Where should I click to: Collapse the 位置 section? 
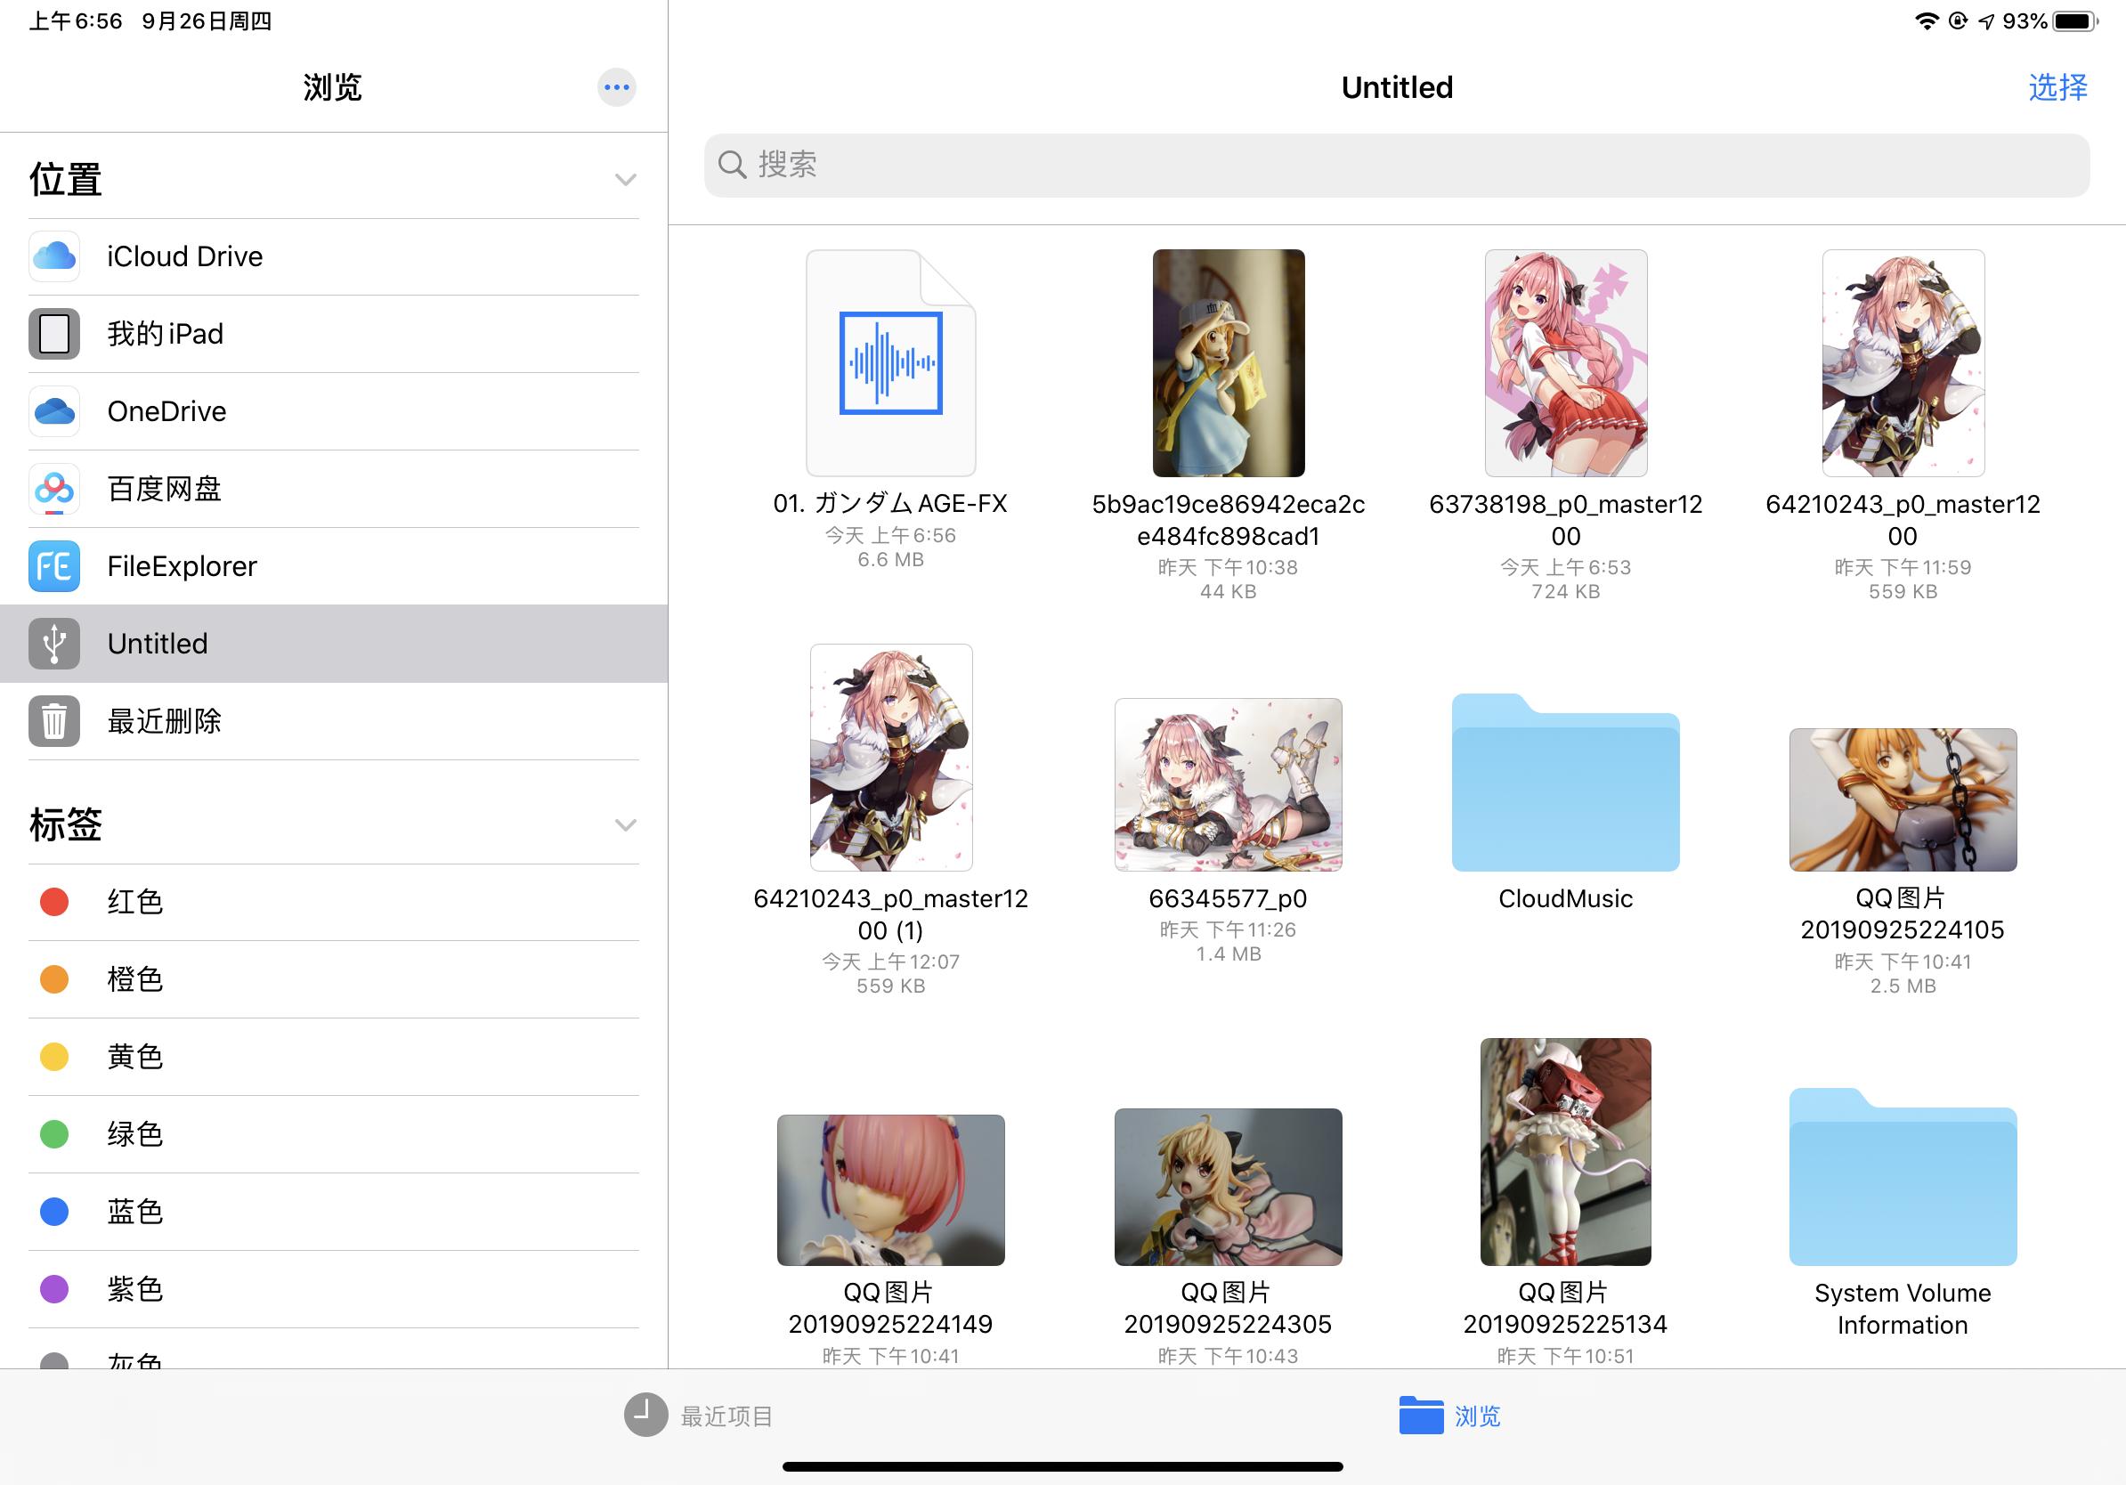624,179
